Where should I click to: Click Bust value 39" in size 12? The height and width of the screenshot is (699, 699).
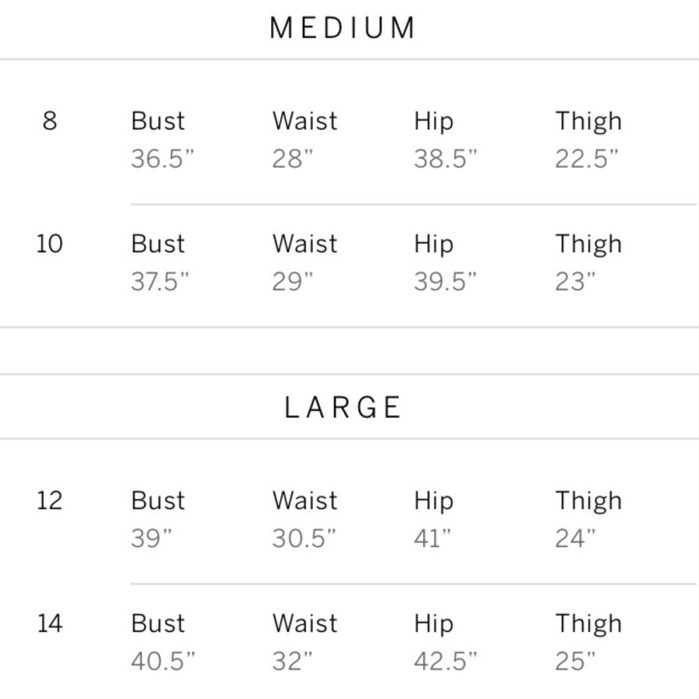tap(151, 538)
